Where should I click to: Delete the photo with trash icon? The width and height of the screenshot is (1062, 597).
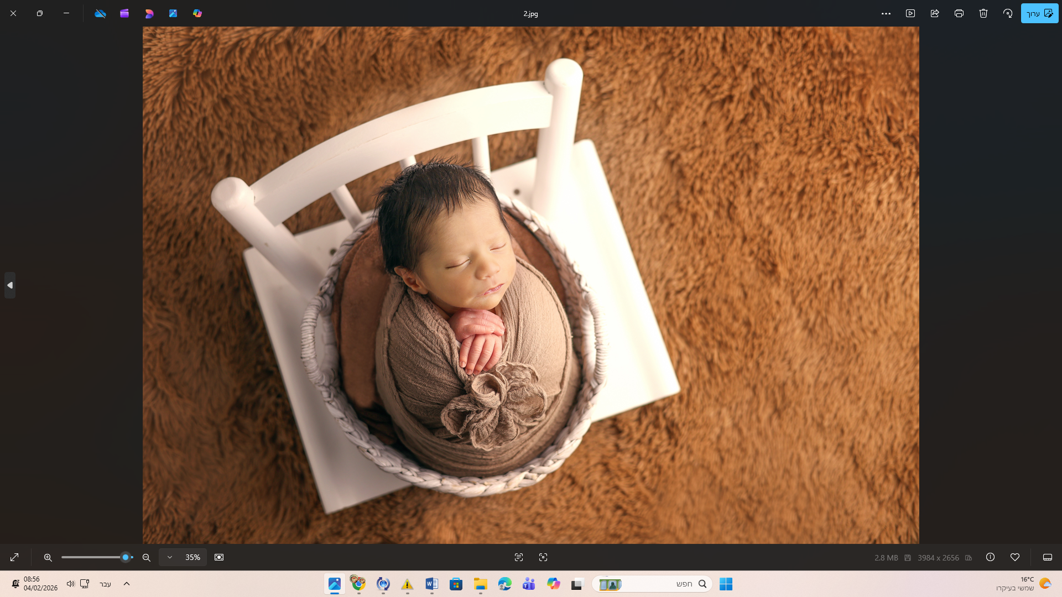point(983,13)
